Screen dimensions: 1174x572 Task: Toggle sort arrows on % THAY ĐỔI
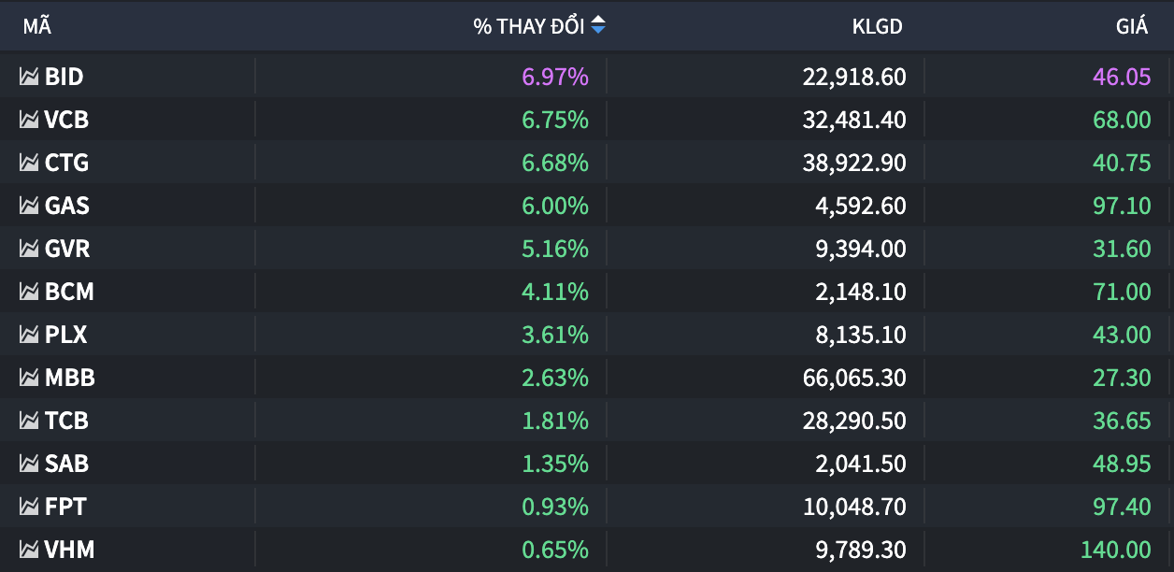click(x=598, y=26)
